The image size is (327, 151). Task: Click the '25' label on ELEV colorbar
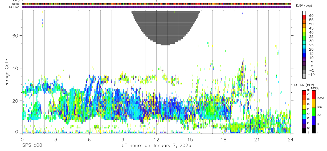[311, 45]
